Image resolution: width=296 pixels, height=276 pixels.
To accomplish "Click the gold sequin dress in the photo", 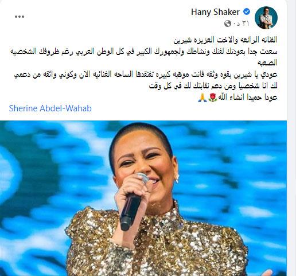I will coord(157,243).
